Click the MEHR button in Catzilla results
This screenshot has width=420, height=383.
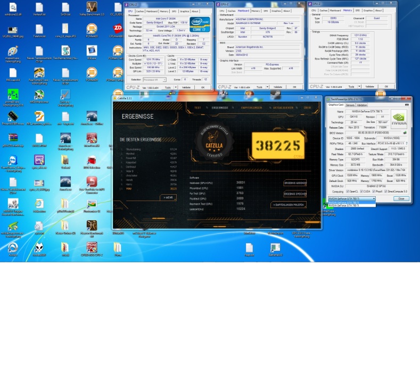168,197
